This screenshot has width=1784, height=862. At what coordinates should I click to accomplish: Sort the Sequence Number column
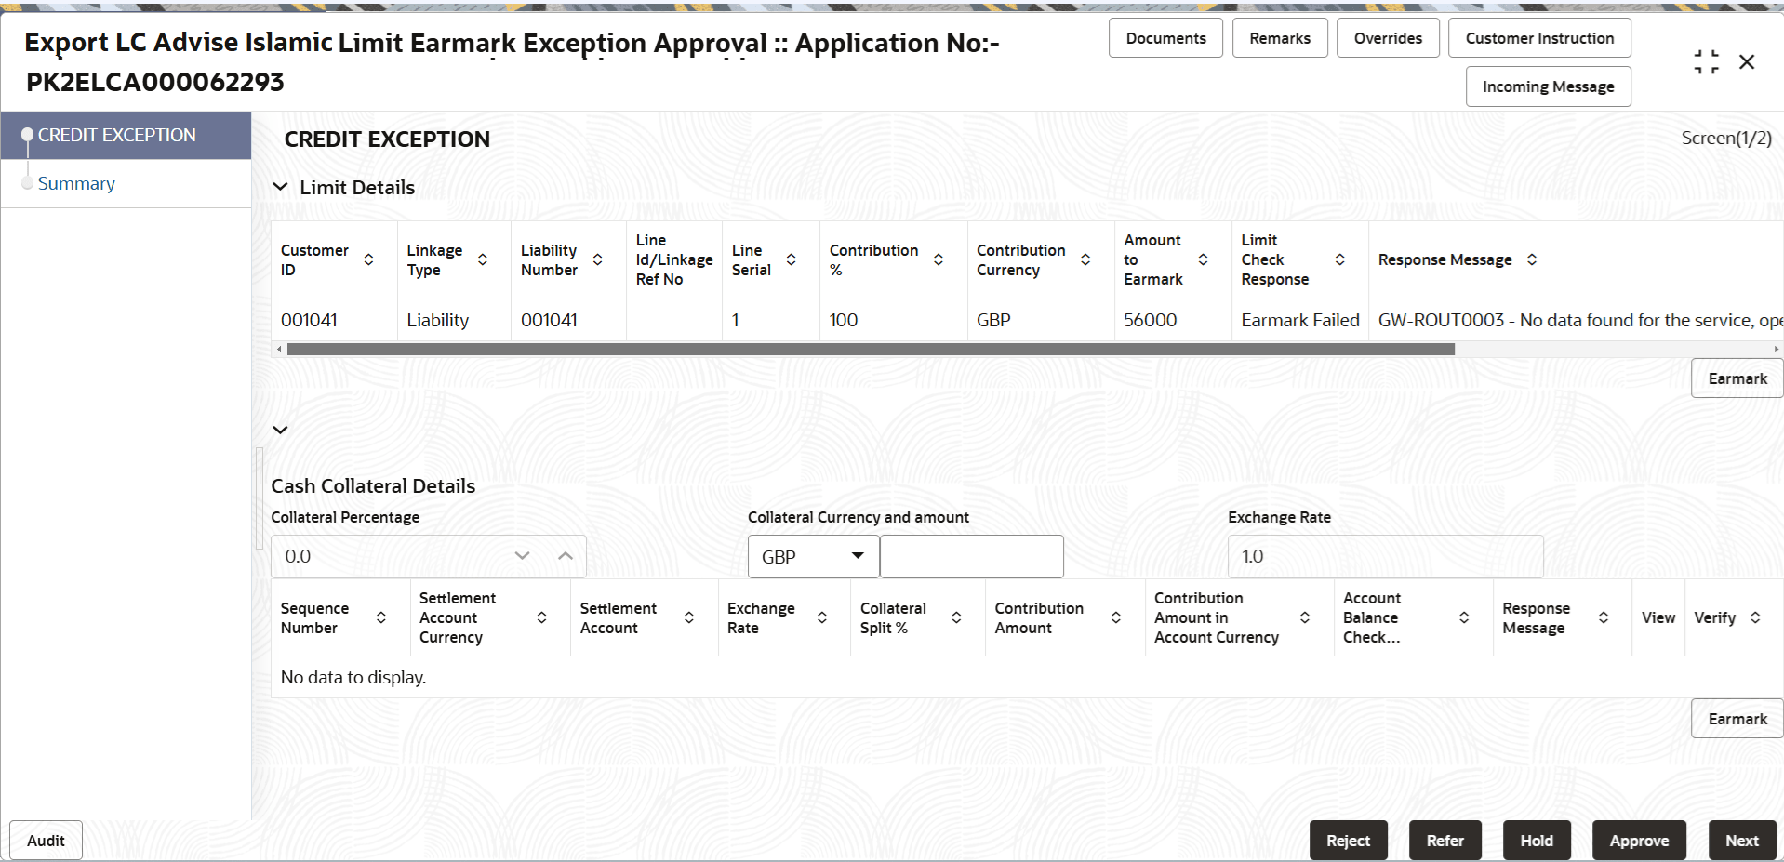[381, 617]
